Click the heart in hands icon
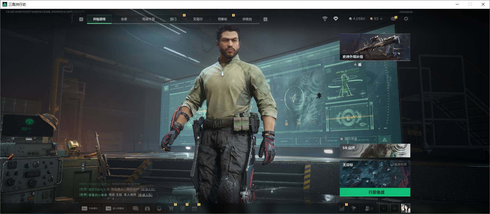 click(159, 209)
